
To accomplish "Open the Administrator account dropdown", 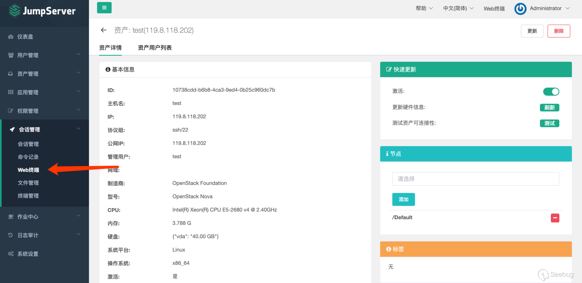I will [550, 8].
